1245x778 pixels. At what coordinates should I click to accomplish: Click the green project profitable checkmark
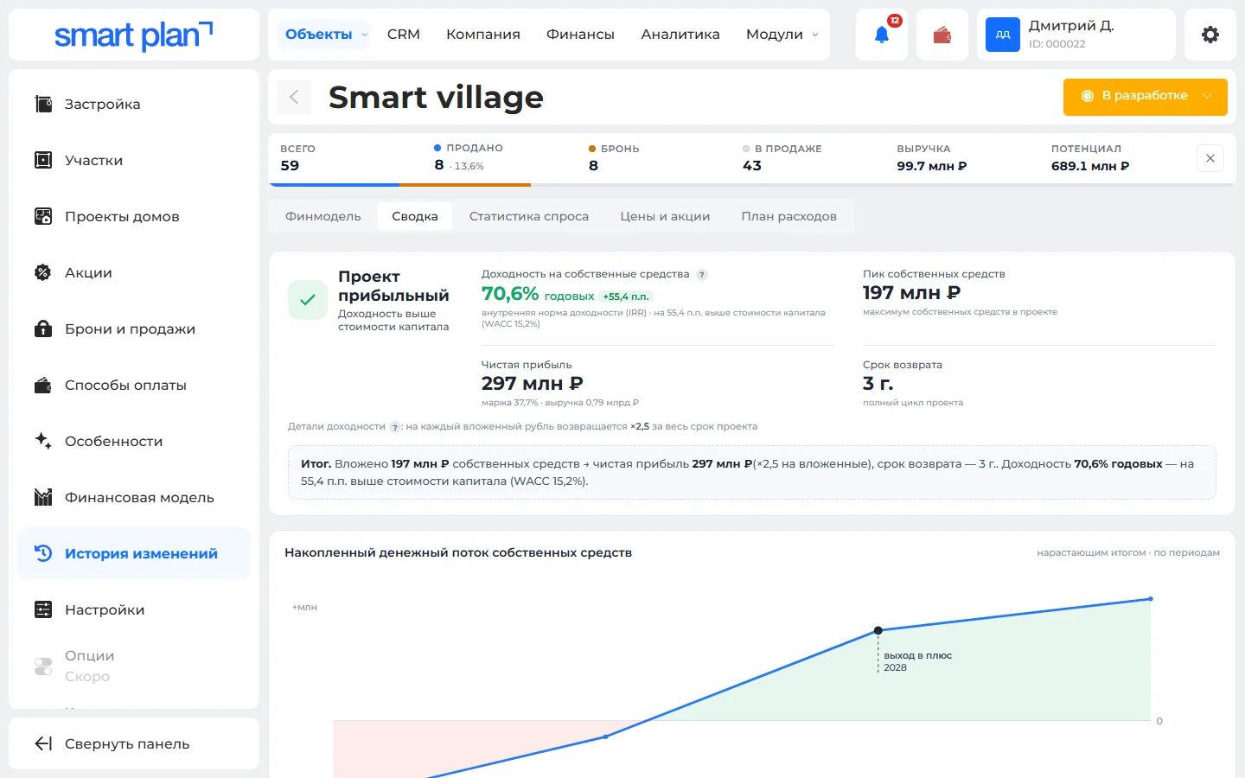pyautogui.click(x=308, y=300)
